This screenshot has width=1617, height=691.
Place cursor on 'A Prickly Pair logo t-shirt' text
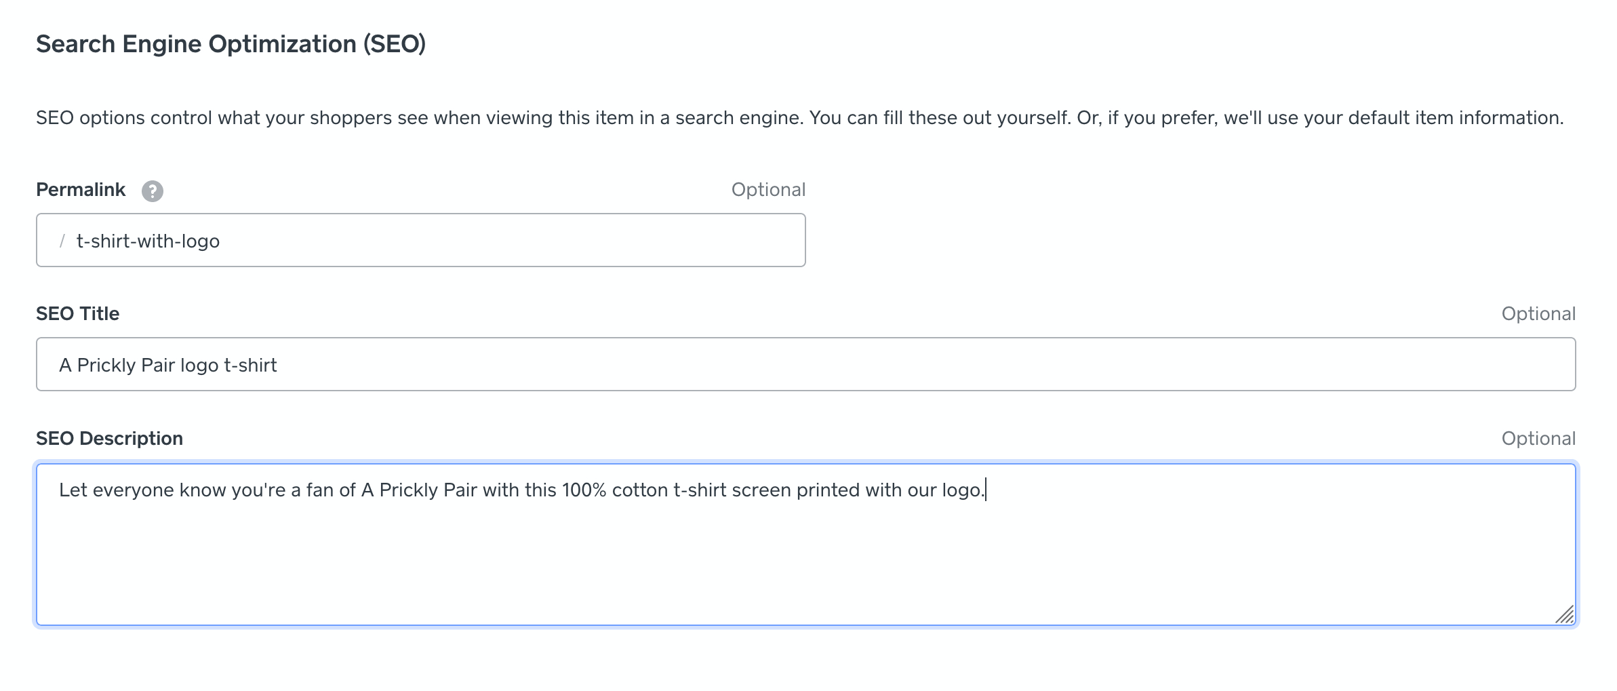pos(168,366)
